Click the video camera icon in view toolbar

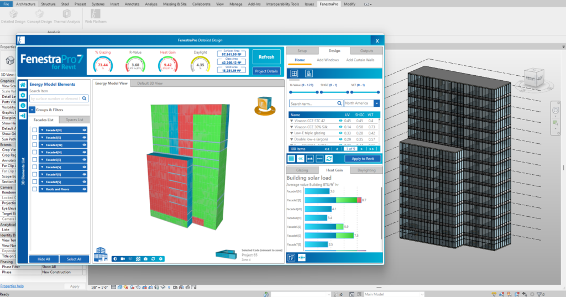(x=123, y=259)
